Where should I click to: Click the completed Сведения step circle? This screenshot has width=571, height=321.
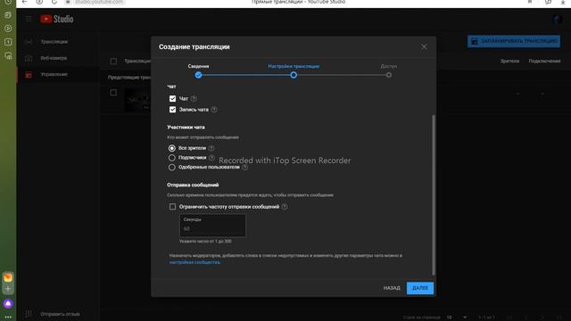(198, 75)
